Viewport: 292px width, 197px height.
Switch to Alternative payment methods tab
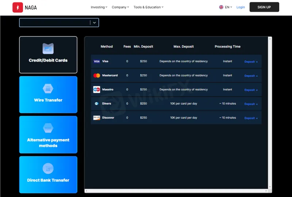coord(48,135)
